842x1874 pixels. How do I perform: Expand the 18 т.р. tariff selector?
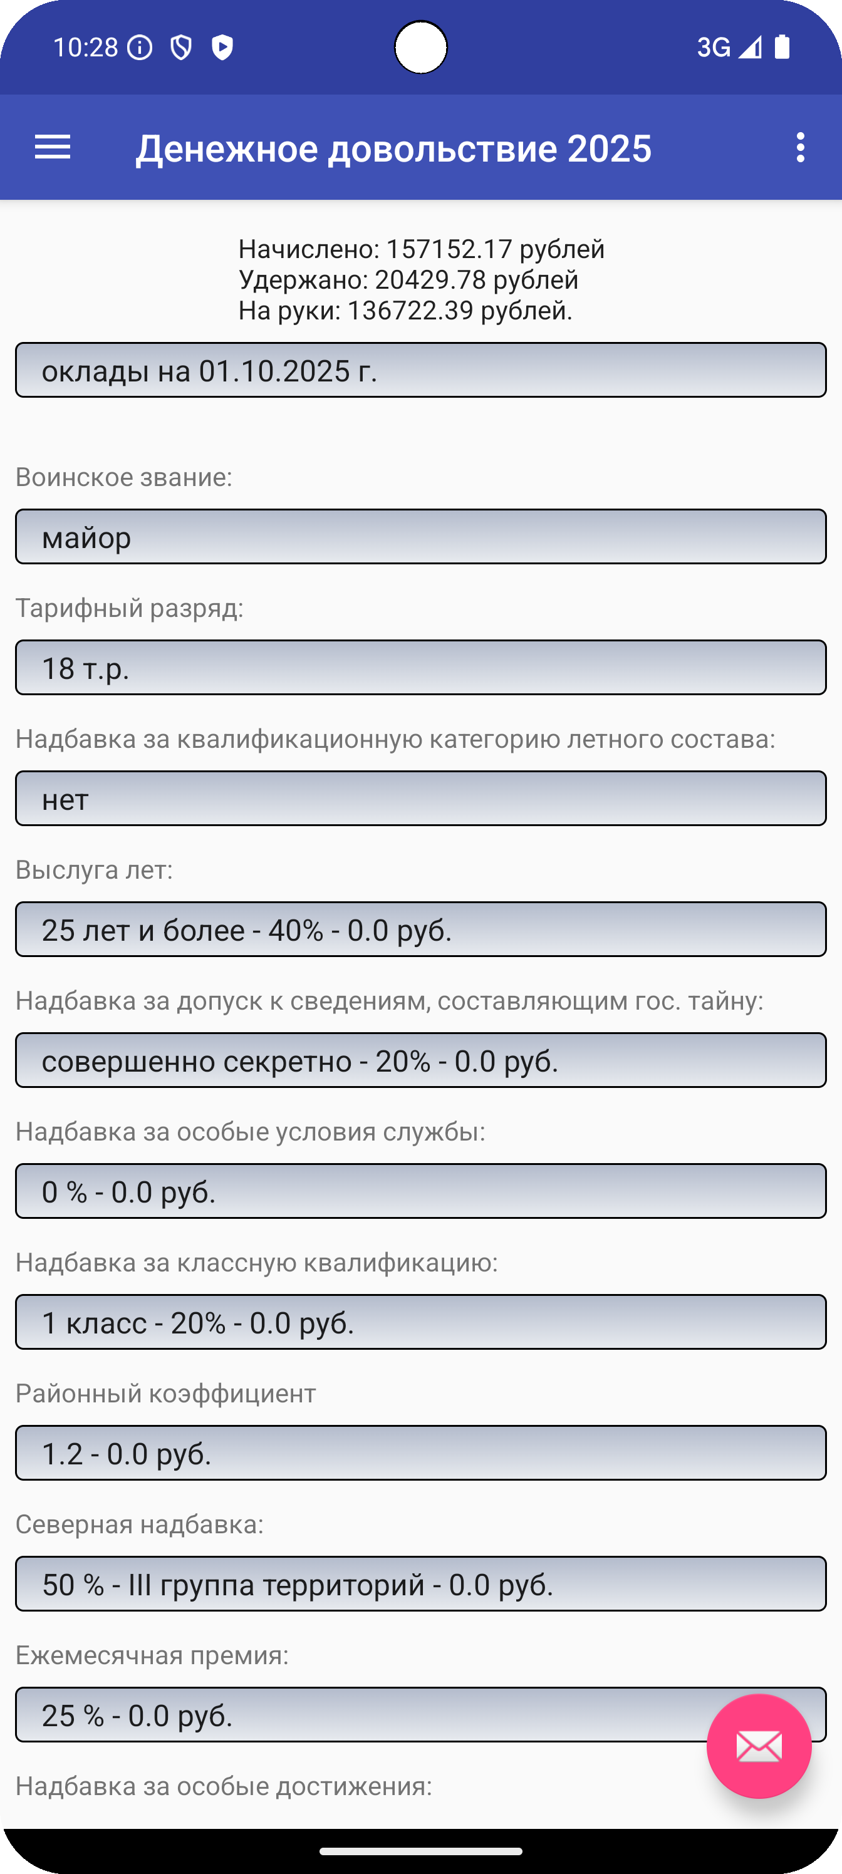[420, 668]
